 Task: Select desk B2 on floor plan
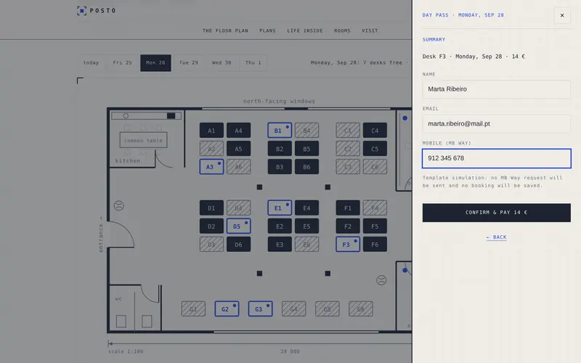tap(280, 149)
